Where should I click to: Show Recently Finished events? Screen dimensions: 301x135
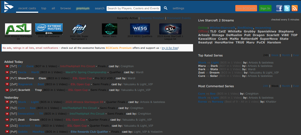point(152,18)
